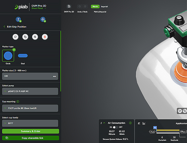Click the rotate grip position icon

click(16, 37)
